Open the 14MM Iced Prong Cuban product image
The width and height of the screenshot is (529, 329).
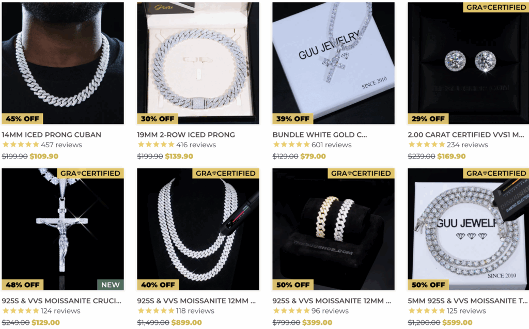pos(63,63)
